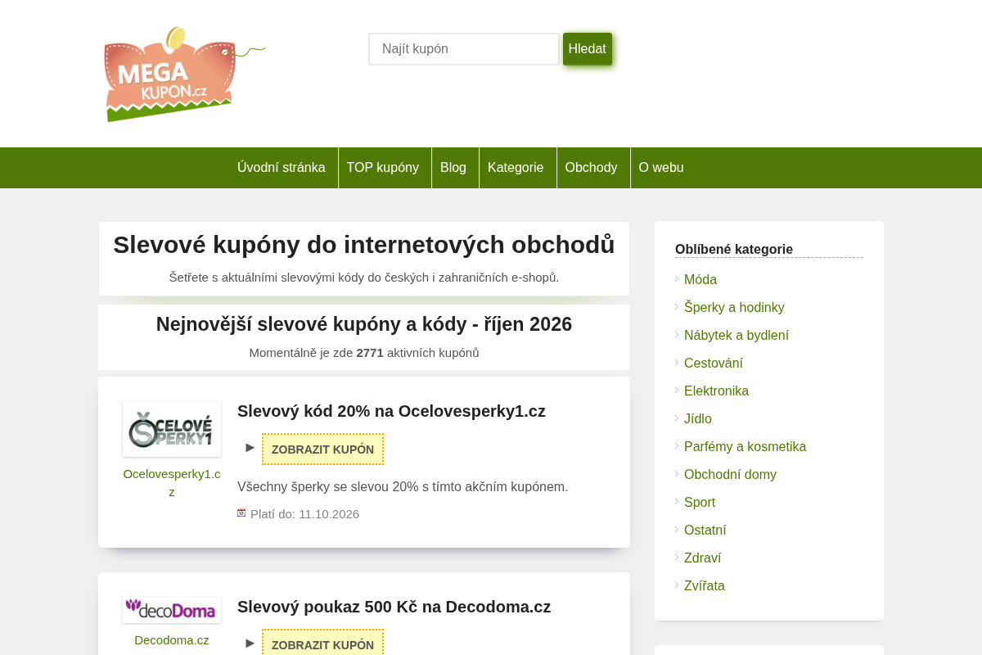Select the Ostatní category

pos(705,531)
